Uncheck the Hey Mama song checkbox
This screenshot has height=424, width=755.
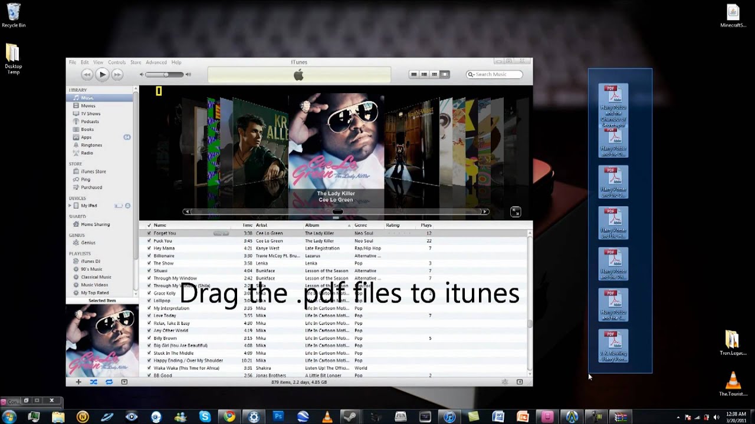(149, 249)
